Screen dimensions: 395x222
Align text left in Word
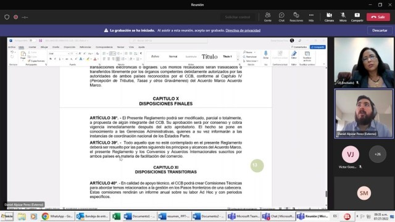tap(104, 59)
